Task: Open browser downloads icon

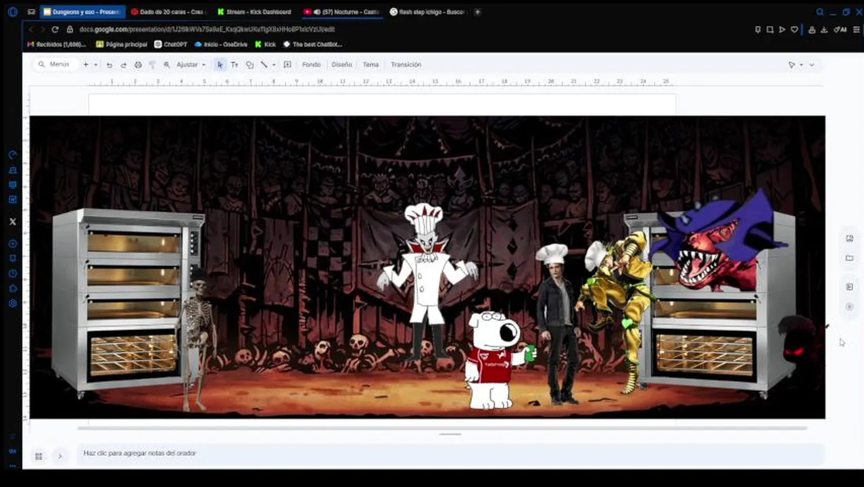Action: [x=824, y=30]
